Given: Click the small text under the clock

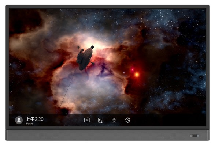Looking at the screenshot, I should [x=29, y=124].
